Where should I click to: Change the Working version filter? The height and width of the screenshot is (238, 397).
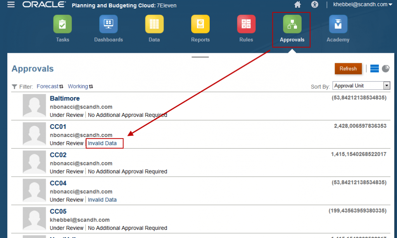click(80, 87)
